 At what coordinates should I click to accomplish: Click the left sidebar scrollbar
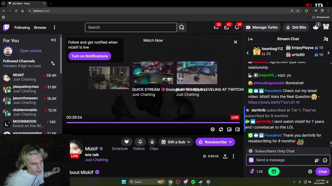[x=61, y=55]
